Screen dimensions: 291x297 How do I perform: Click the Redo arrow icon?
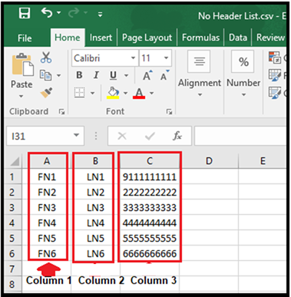click(x=74, y=12)
